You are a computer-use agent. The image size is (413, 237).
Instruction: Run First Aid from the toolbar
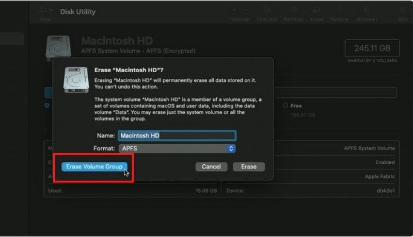click(x=266, y=10)
